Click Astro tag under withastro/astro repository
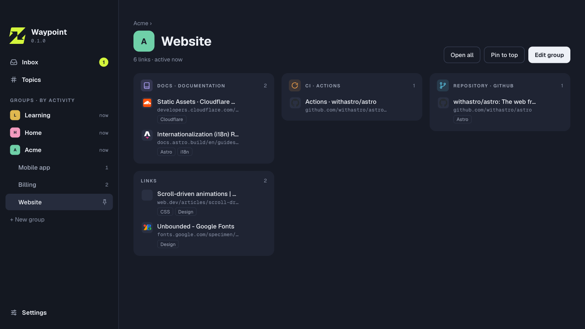The image size is (585, 329). coord(463,120)
